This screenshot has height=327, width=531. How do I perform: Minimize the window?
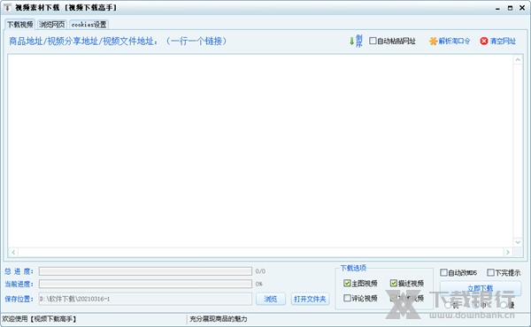click(x=497, y=8)
